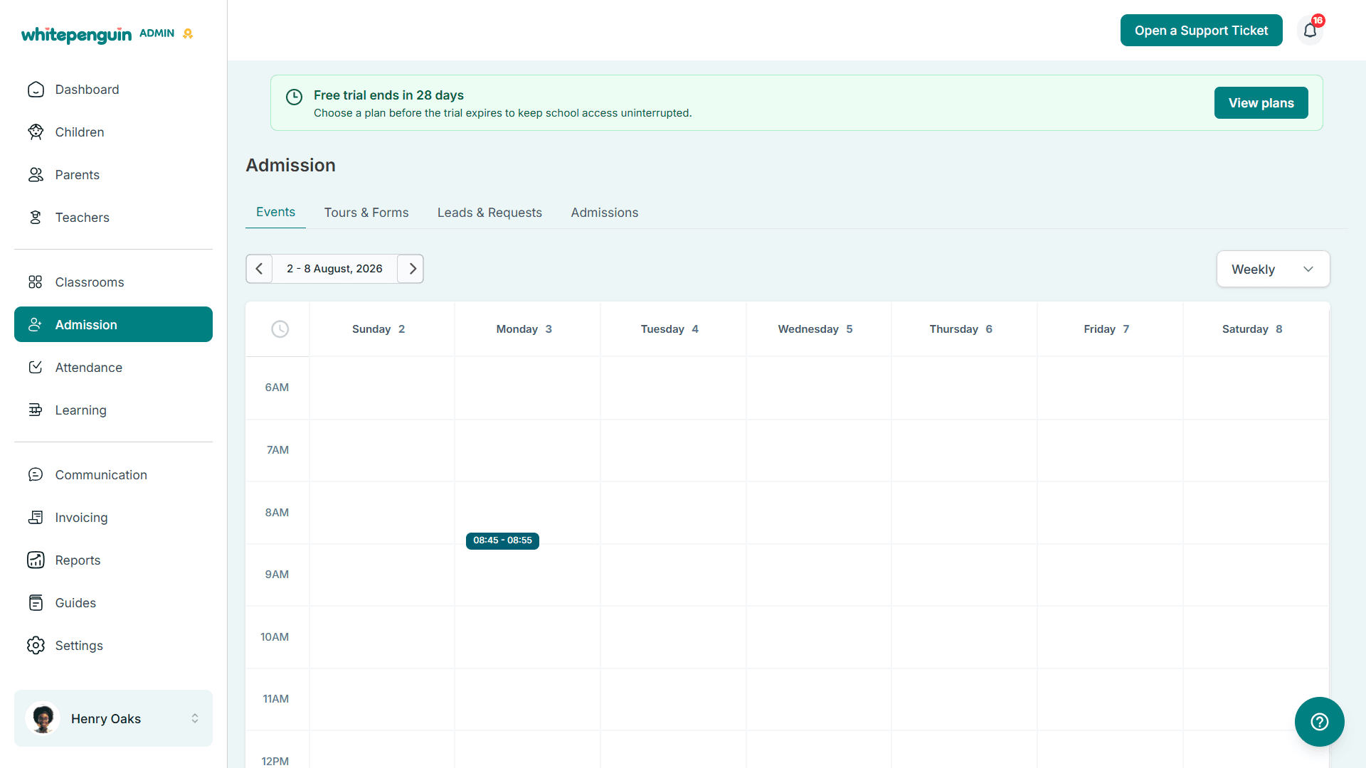Switch to the Events tab
Screen dimensions: 1366x768
[x=276, y=212]
